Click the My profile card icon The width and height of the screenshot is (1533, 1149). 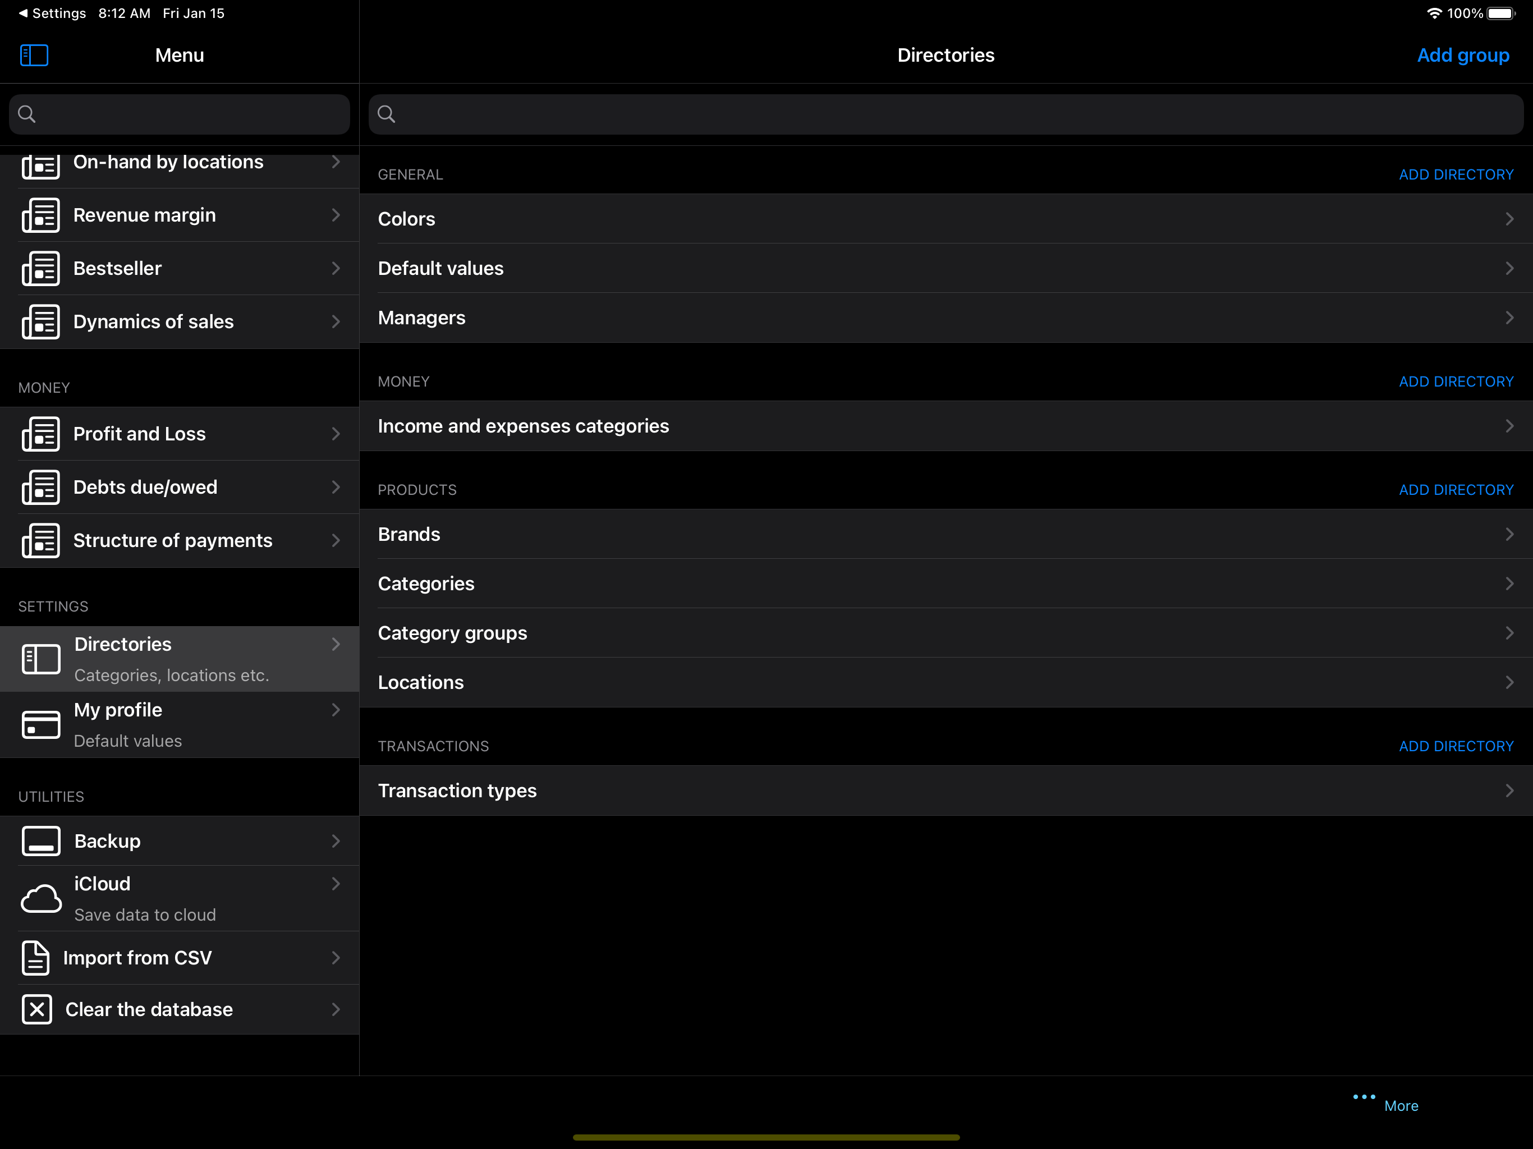click(x=41, y=725)
